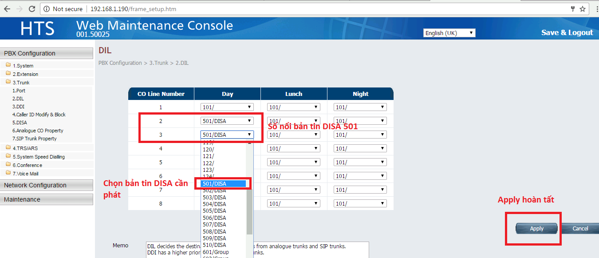The image size is (599, 258).
Task: Open Night dropdown for CO line 2
Action: 360,121
